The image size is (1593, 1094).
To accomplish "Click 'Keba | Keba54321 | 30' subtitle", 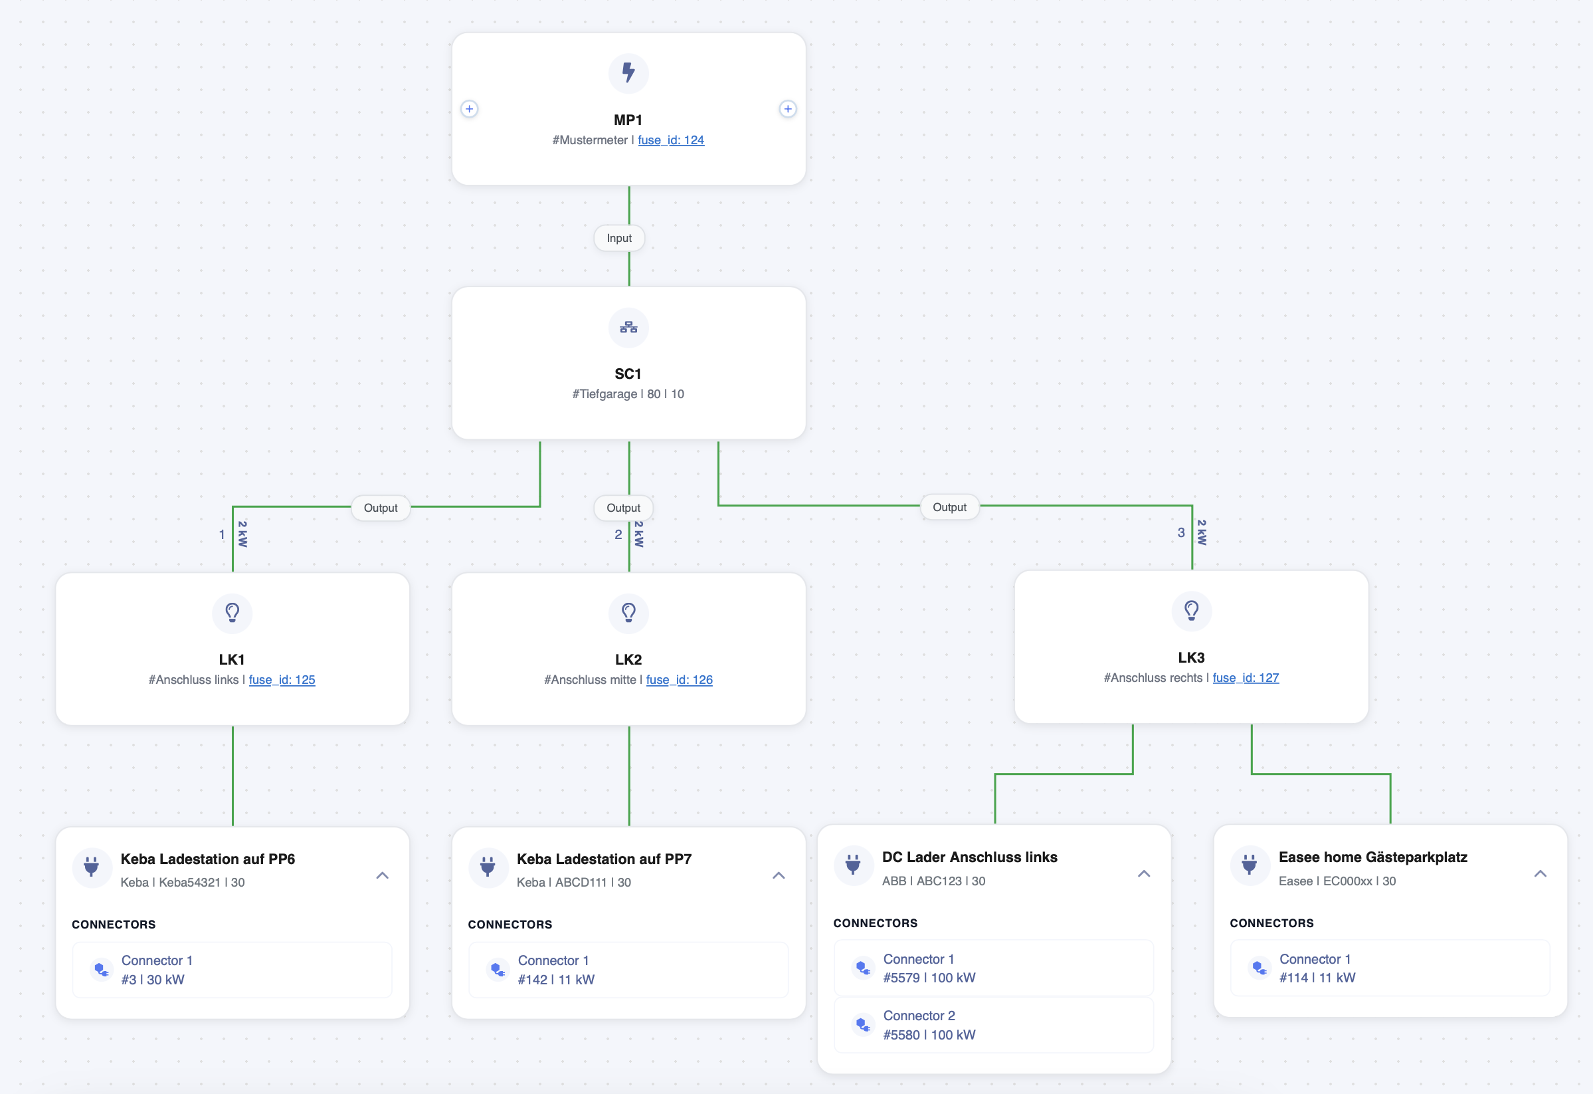I will [182, 882].
